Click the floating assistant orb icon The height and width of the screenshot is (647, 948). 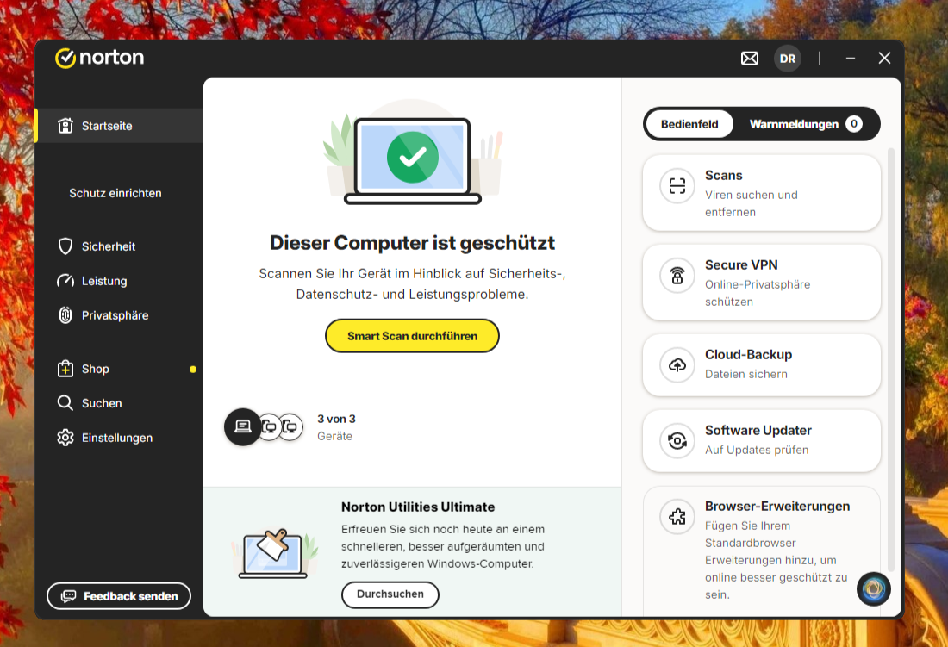pyautogui.click(x=874, y=589)
